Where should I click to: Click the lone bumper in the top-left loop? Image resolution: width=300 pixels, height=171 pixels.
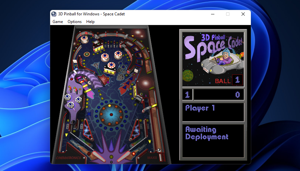click(84, 39)
